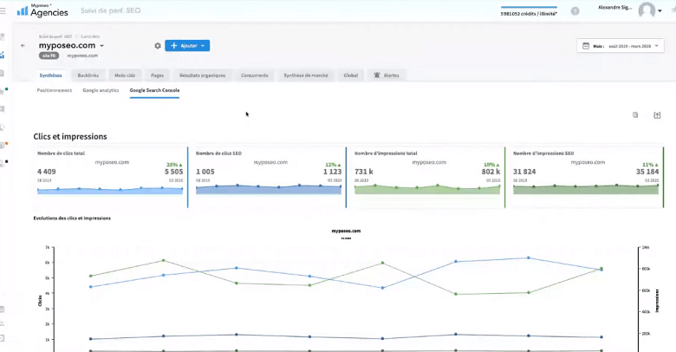Open the Ajouter dropdown button
Image resolution: width=676 pixels, height=352 pixels.
[187, 46]
